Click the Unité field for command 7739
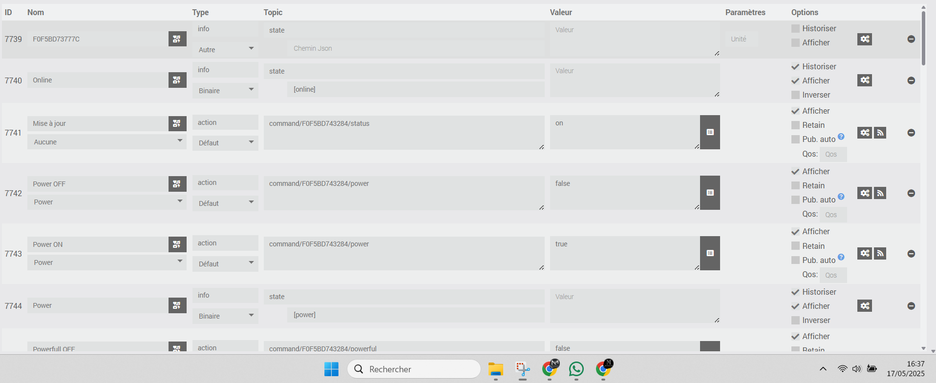Viewport: 936px width, 383px height. (742, 39)
